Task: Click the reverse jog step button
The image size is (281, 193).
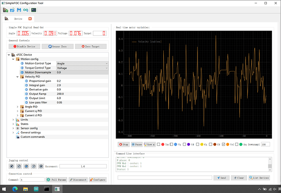Action: coord(19,166)
